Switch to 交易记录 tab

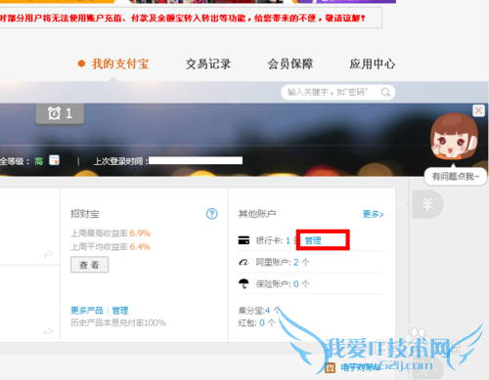click(x=208, y=63)
